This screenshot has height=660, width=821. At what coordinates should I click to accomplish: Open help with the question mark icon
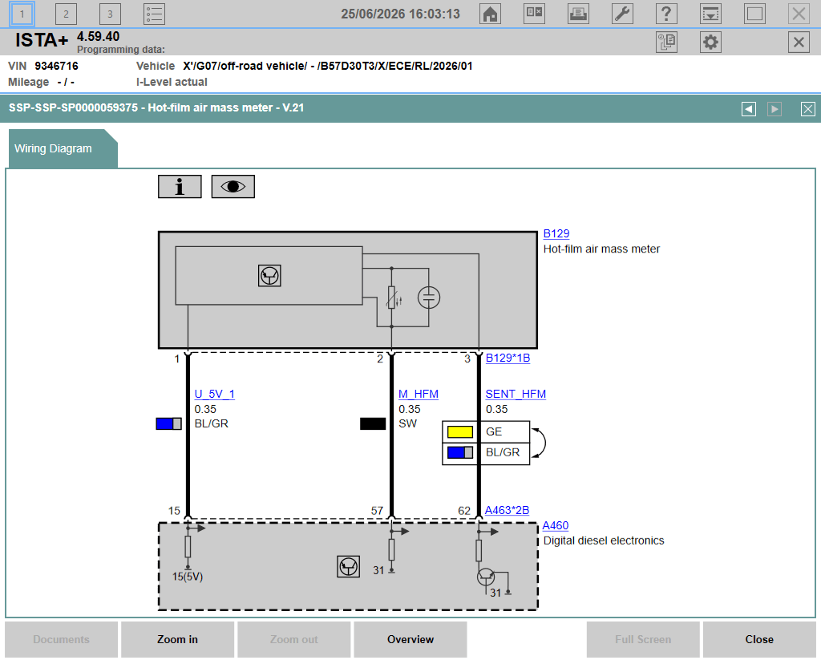click(666, 14)
